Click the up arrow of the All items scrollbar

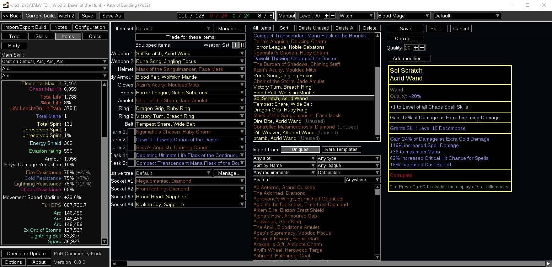click(x=377, y=36)
